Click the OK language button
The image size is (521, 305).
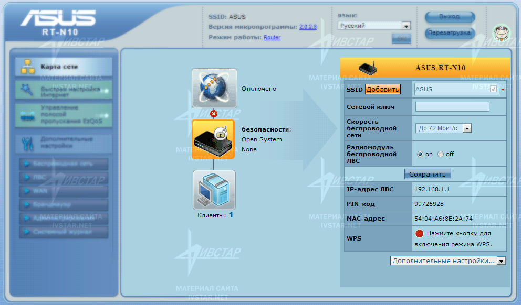(x=401, y=39)
